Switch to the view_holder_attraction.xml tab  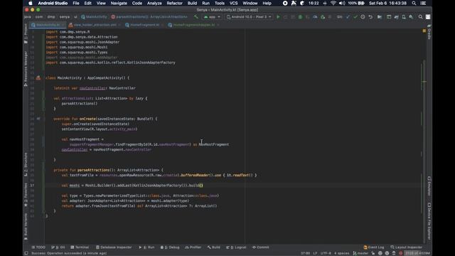(x=95, y=25)
